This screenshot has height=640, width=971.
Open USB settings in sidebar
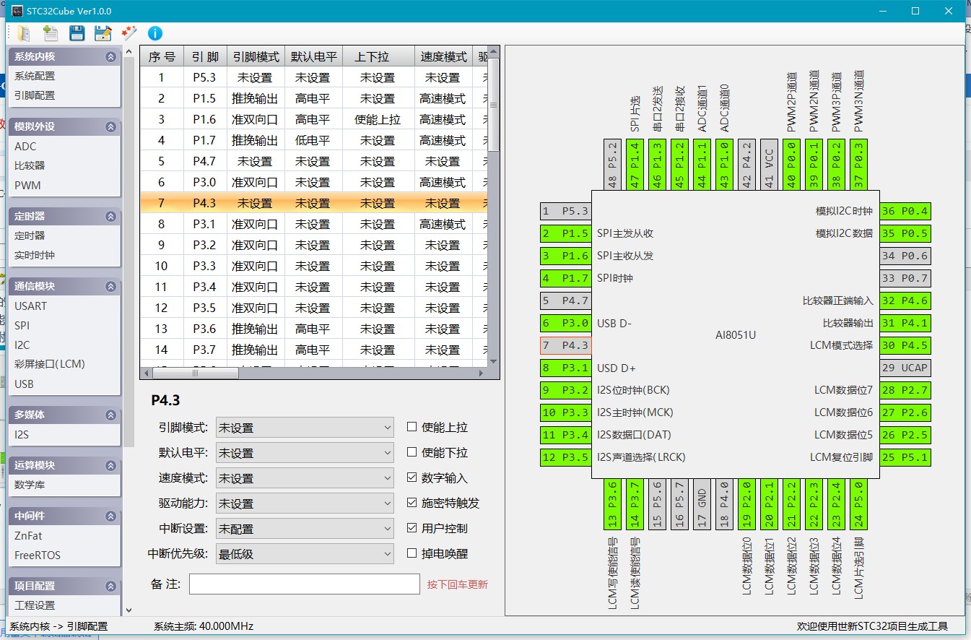[25, 384]
